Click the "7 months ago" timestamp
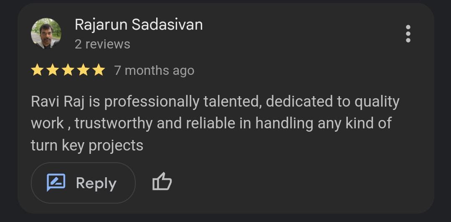451x222 pixels. click(154, 71)
